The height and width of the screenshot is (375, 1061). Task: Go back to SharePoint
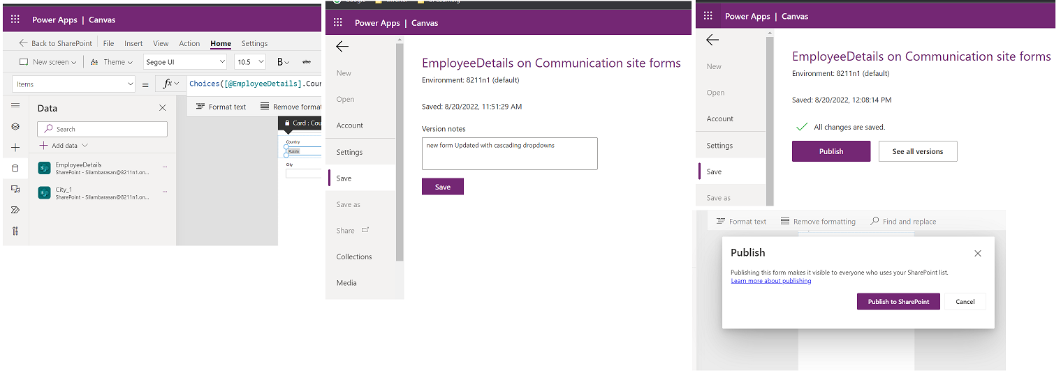[55, 43]
